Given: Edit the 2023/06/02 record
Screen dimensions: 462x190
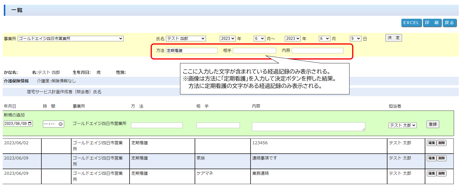Looking at the screenshot, I should 431,143.
